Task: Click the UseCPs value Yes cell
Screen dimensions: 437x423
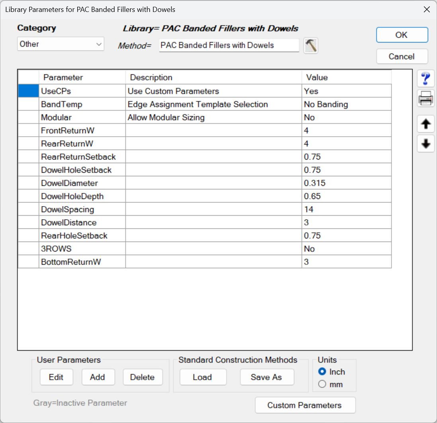Action: [x=346, y=91]
